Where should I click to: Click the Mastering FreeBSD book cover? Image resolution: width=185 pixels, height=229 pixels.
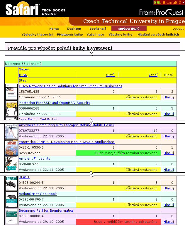point(11,108)
